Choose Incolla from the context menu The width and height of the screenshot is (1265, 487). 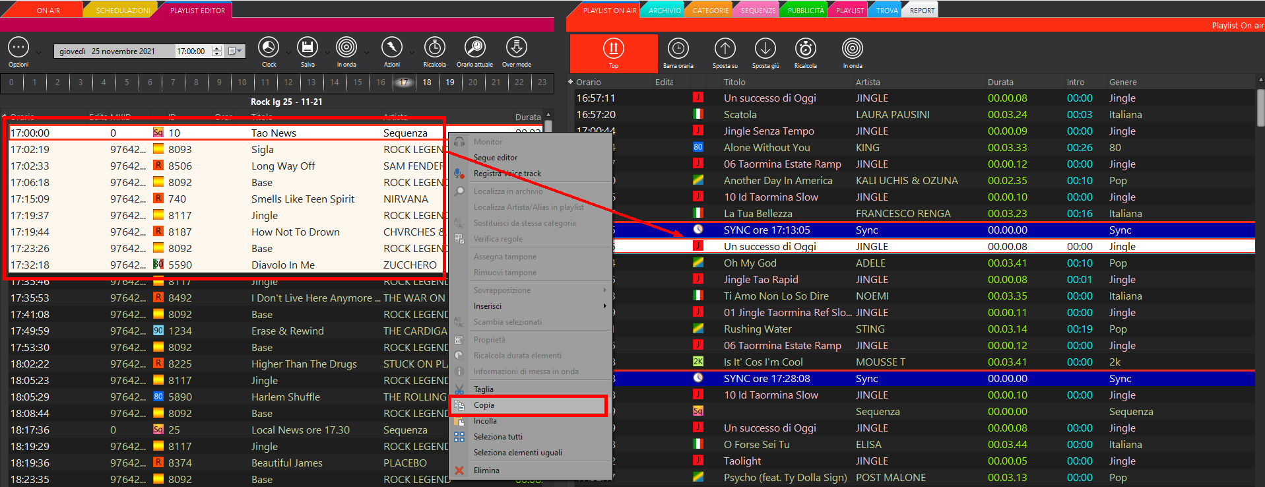pyautogui.click(x=531, y=421)
